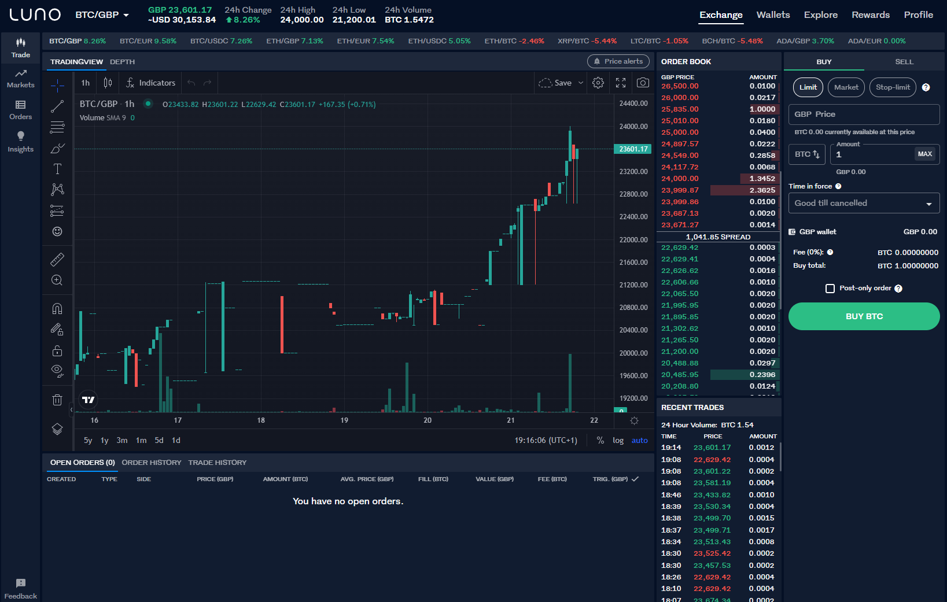
Task: Open Insights in the sidebar
Action: 21,142
